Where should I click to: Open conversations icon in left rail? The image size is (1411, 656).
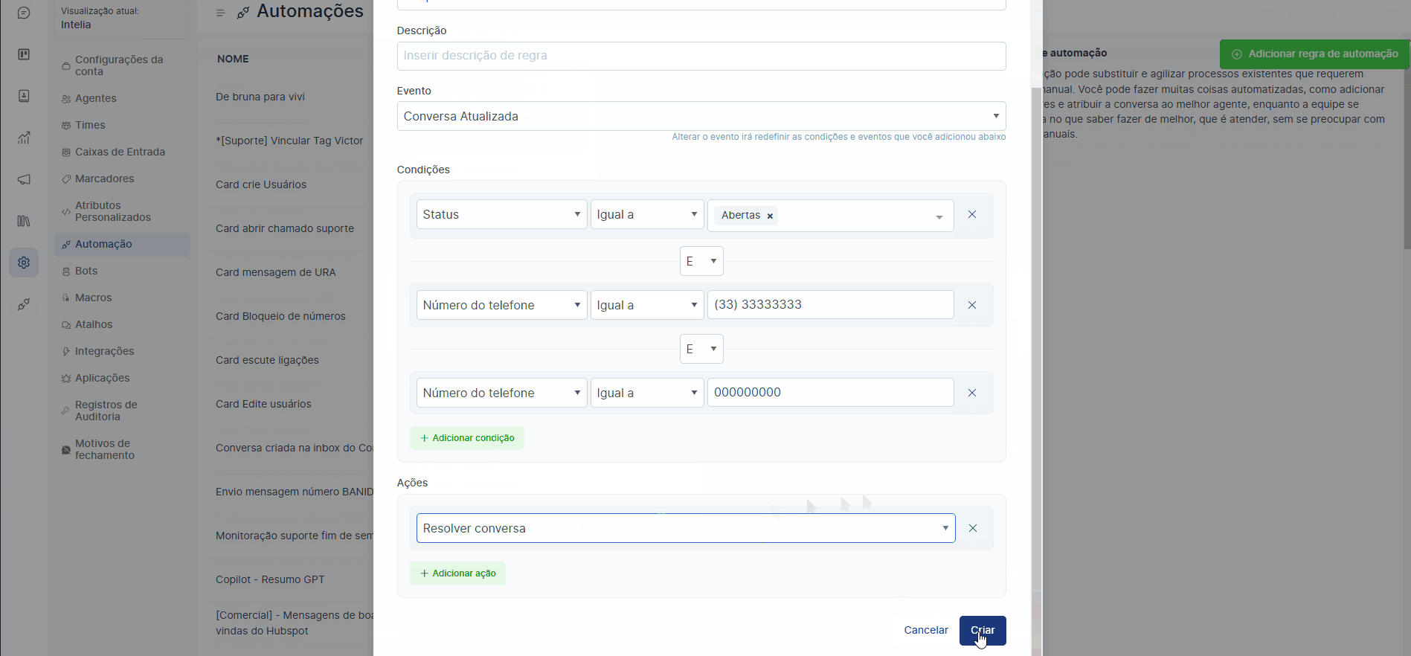click(x=24, y=13)
